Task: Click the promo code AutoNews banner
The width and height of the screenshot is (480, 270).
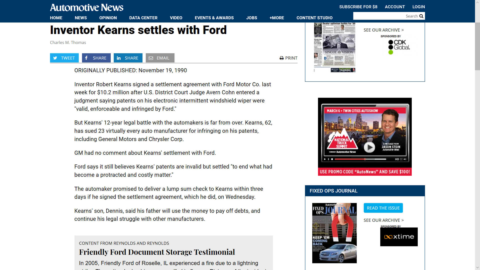Action: (x=365, y=172)
